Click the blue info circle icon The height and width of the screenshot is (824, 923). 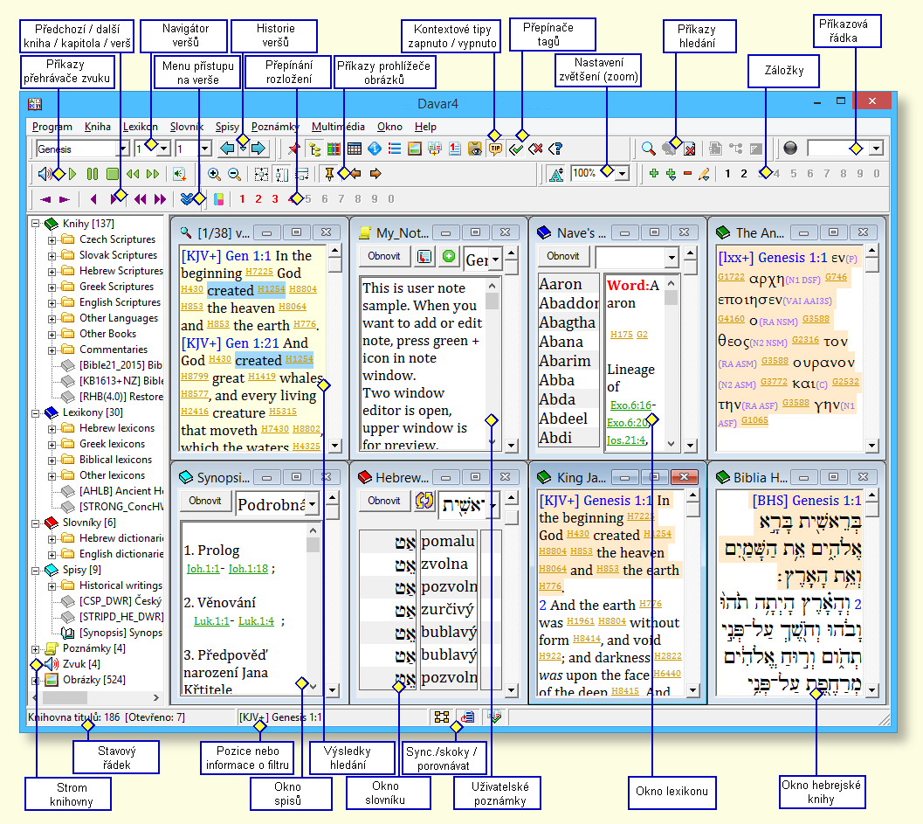pyautogui.click(x=375, y=149)
